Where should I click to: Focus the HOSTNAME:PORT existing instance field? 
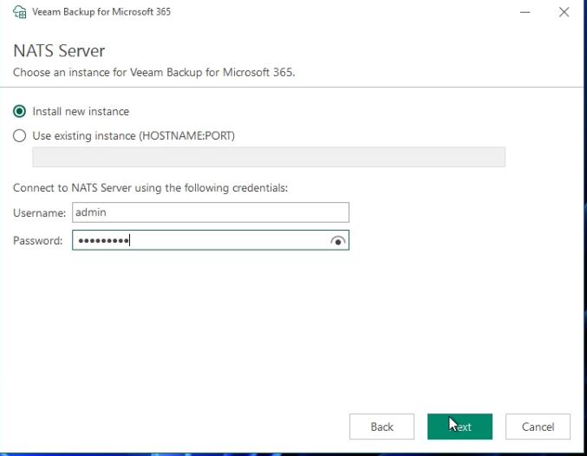coord(269,157)
